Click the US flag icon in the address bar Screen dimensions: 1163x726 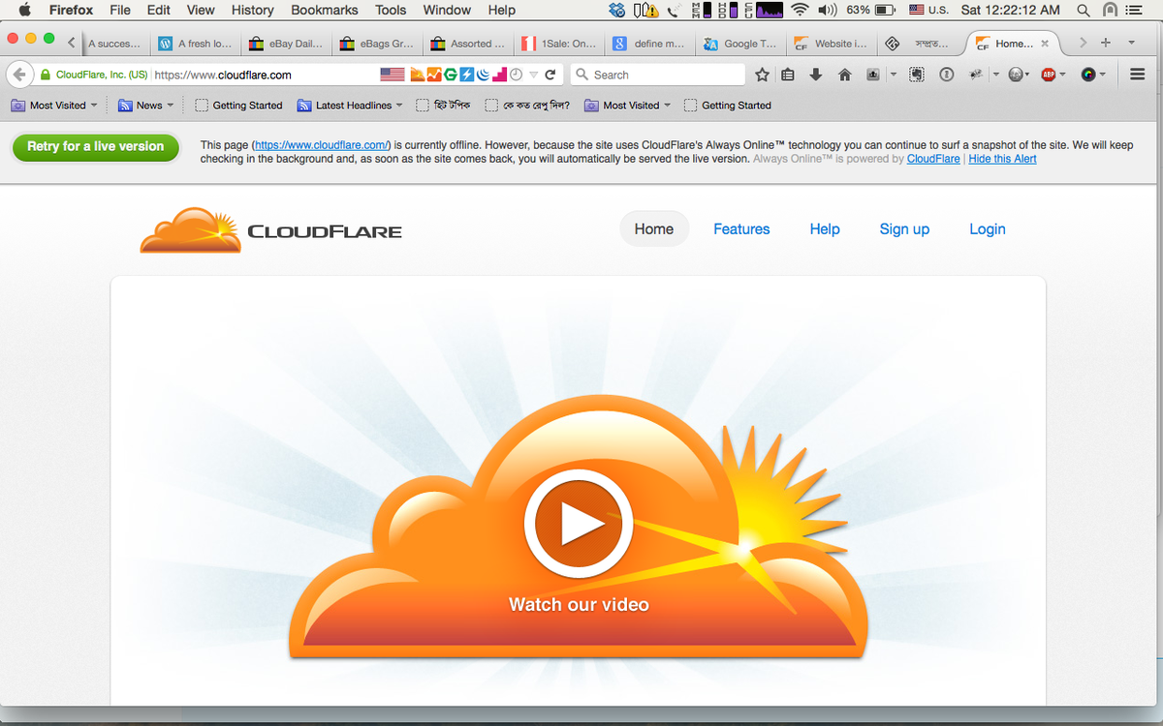[392, 75]
